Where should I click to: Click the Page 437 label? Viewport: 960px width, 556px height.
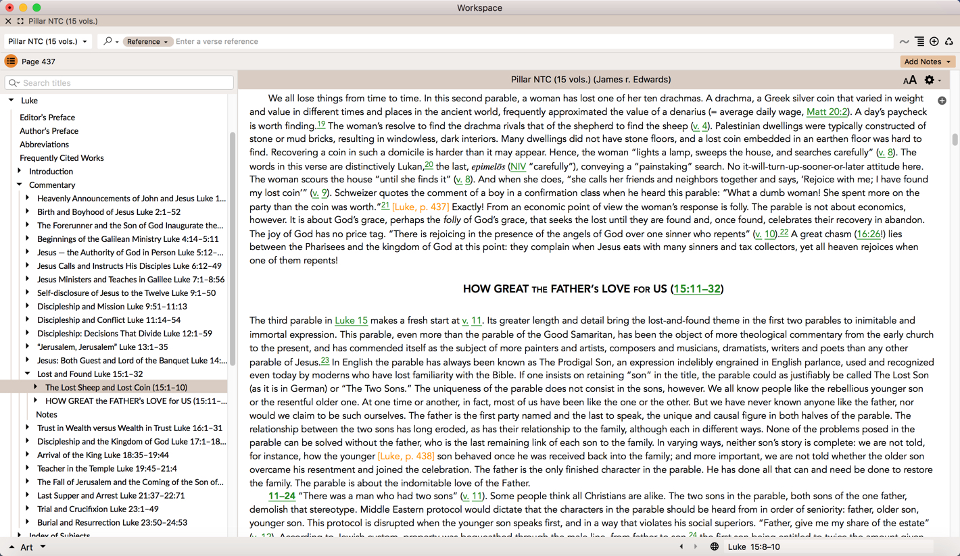[x=39, y=61]
